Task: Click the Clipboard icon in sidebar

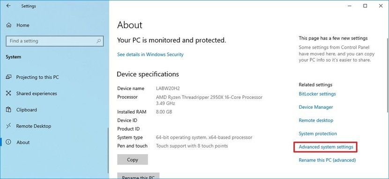Action: 9,110
